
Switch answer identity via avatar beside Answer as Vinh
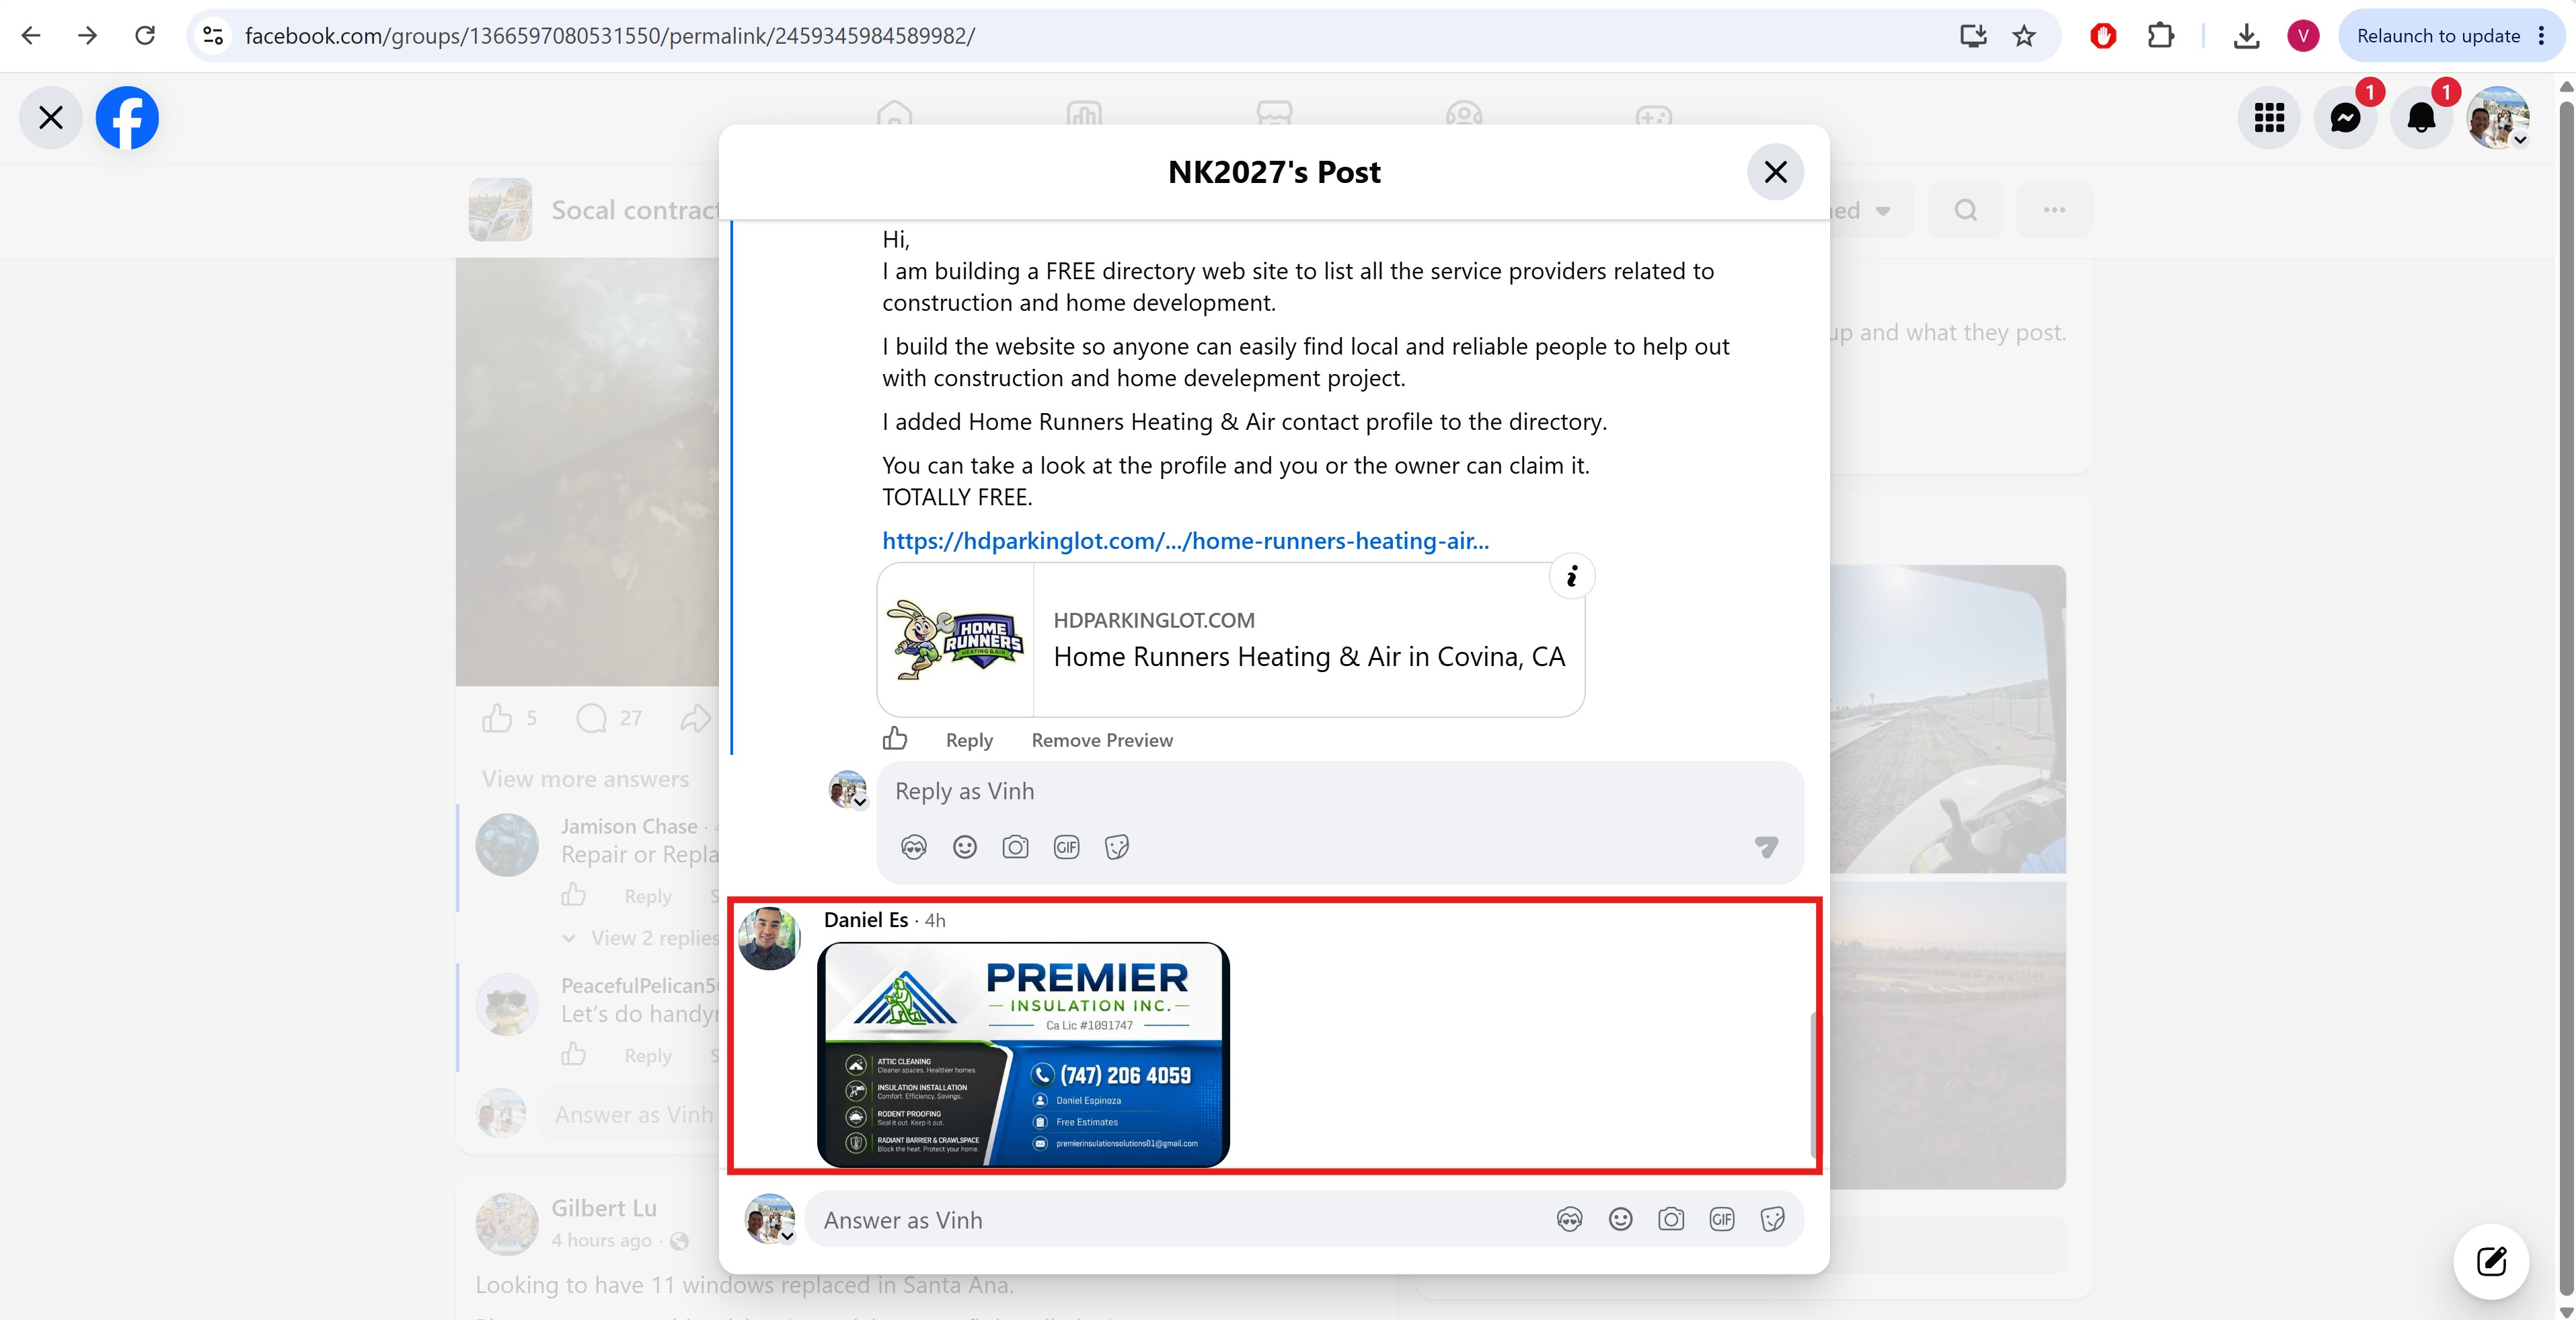[770, 1219]
